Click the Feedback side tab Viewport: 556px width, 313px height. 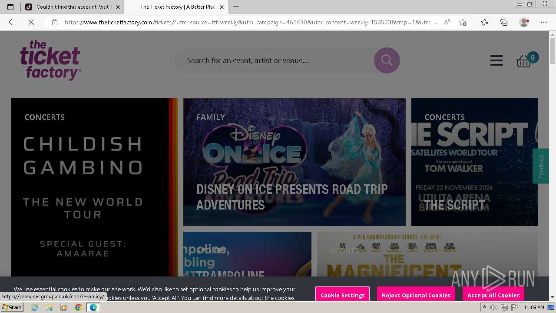[x=541, y=166]
